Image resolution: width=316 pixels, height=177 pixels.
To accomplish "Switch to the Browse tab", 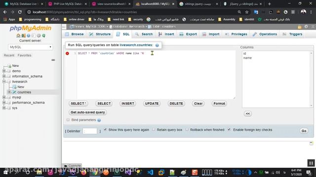I will click(75, 34).
